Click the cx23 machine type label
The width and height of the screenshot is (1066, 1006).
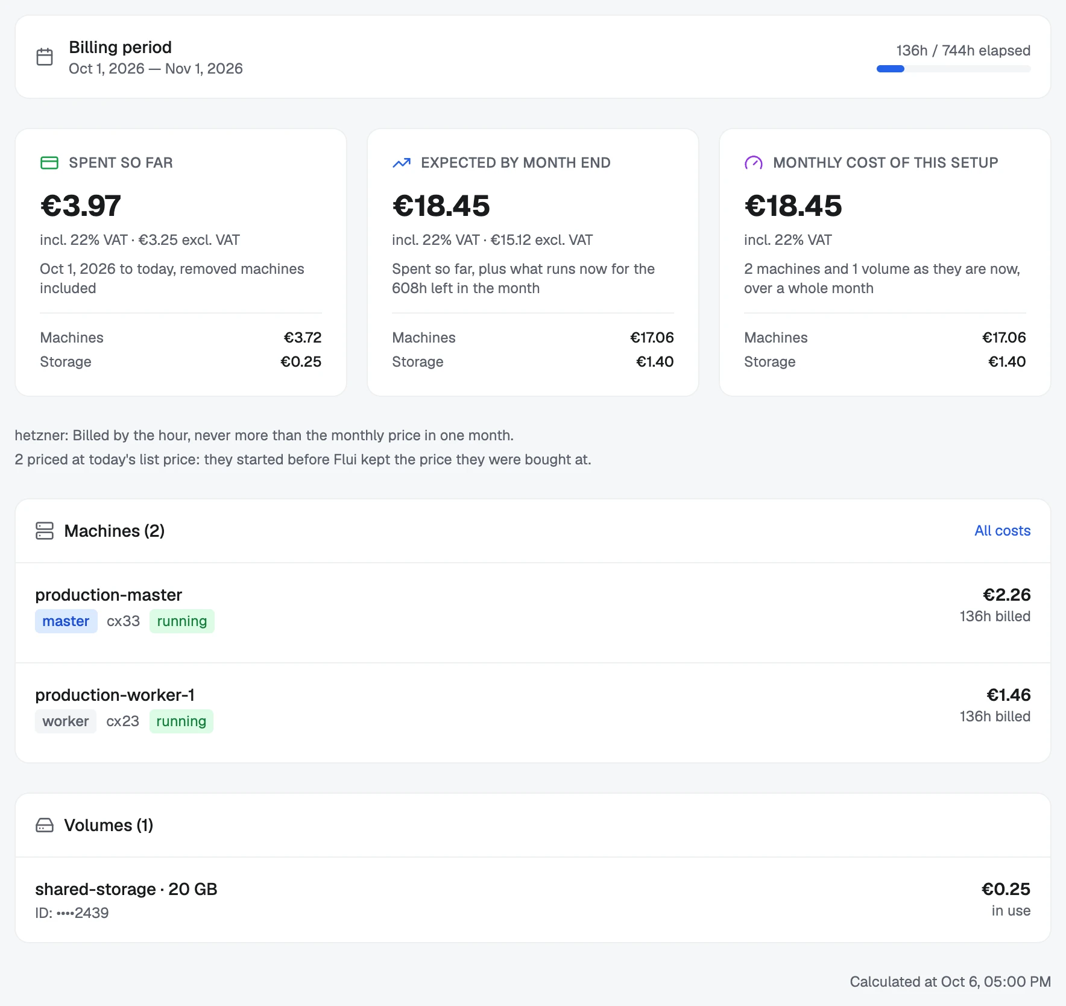[x=122, y=721]
